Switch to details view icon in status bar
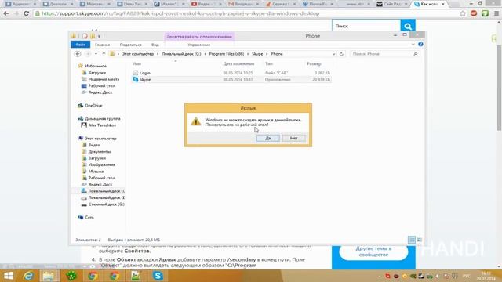Viewport: 502px width, 282px height. (x=412, y=240)
